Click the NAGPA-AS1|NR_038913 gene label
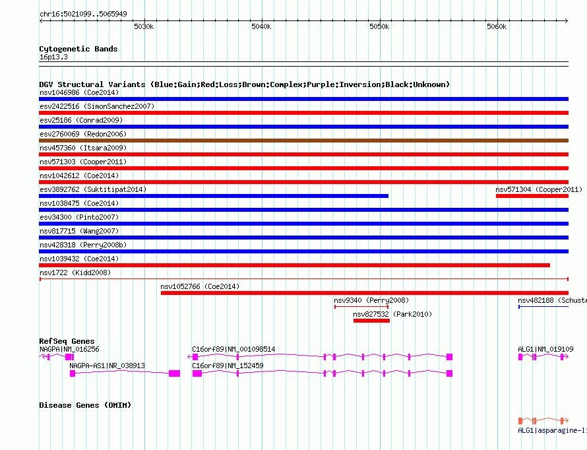The height and width of the screenshot is (450, 587). click(107, 366)
